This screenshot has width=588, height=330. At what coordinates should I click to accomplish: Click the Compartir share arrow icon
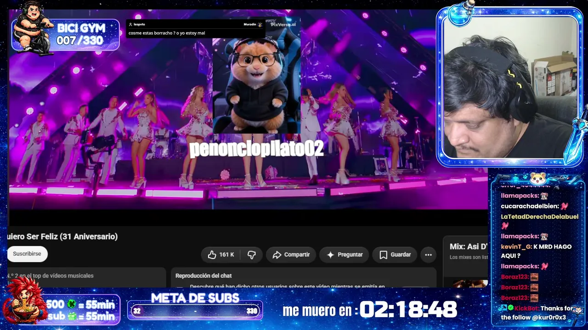tap(277, 255)
